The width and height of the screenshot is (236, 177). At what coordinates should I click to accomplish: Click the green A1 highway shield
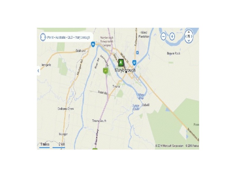pos(106,71)
